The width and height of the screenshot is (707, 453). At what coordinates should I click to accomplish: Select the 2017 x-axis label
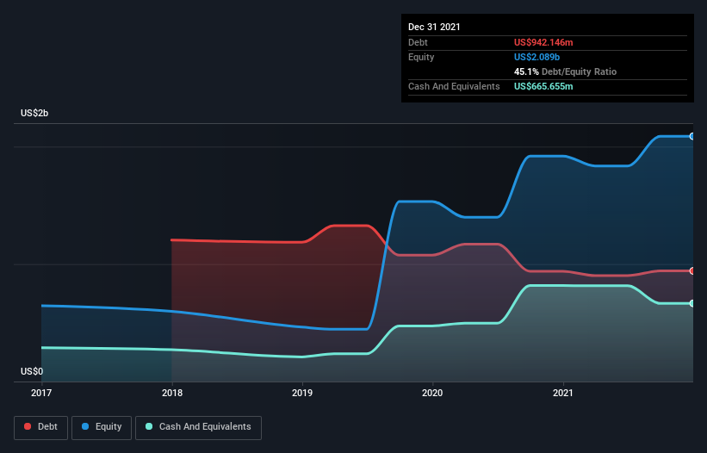pos(41,393)
